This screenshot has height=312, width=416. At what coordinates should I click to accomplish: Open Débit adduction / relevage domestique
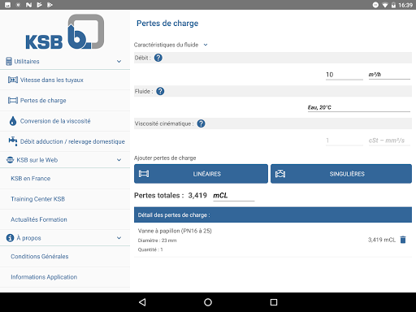tap(65, 141)
